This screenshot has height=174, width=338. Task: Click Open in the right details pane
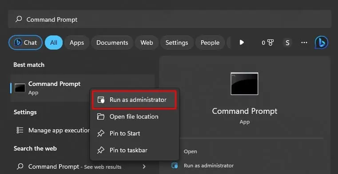(191, 151)
